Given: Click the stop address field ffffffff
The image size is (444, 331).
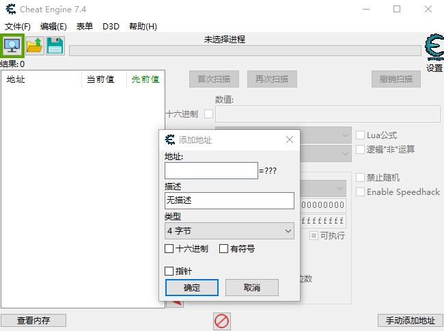Looking at the screenshot, I should coord(323,221).
